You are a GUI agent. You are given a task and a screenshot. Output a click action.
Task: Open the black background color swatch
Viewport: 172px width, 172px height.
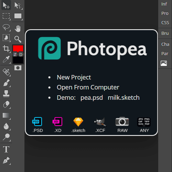pos(18,60)
